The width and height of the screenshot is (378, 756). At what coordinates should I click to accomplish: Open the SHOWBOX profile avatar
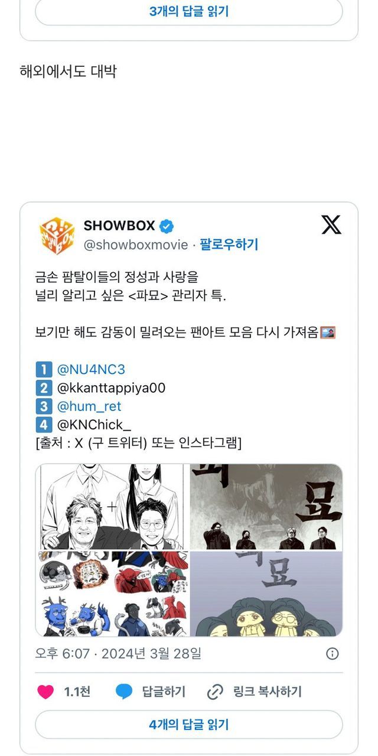[x=57, y=236]
